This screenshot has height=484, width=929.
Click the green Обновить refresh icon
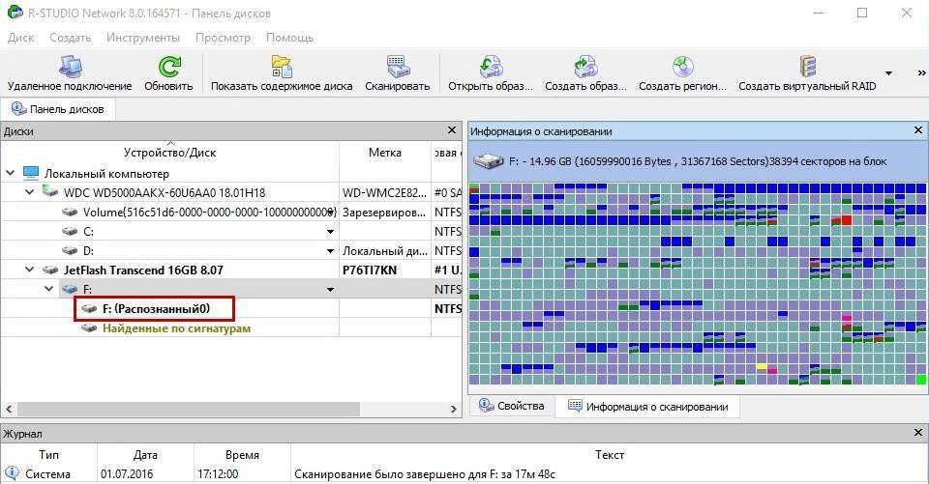[x=168, y=68]
